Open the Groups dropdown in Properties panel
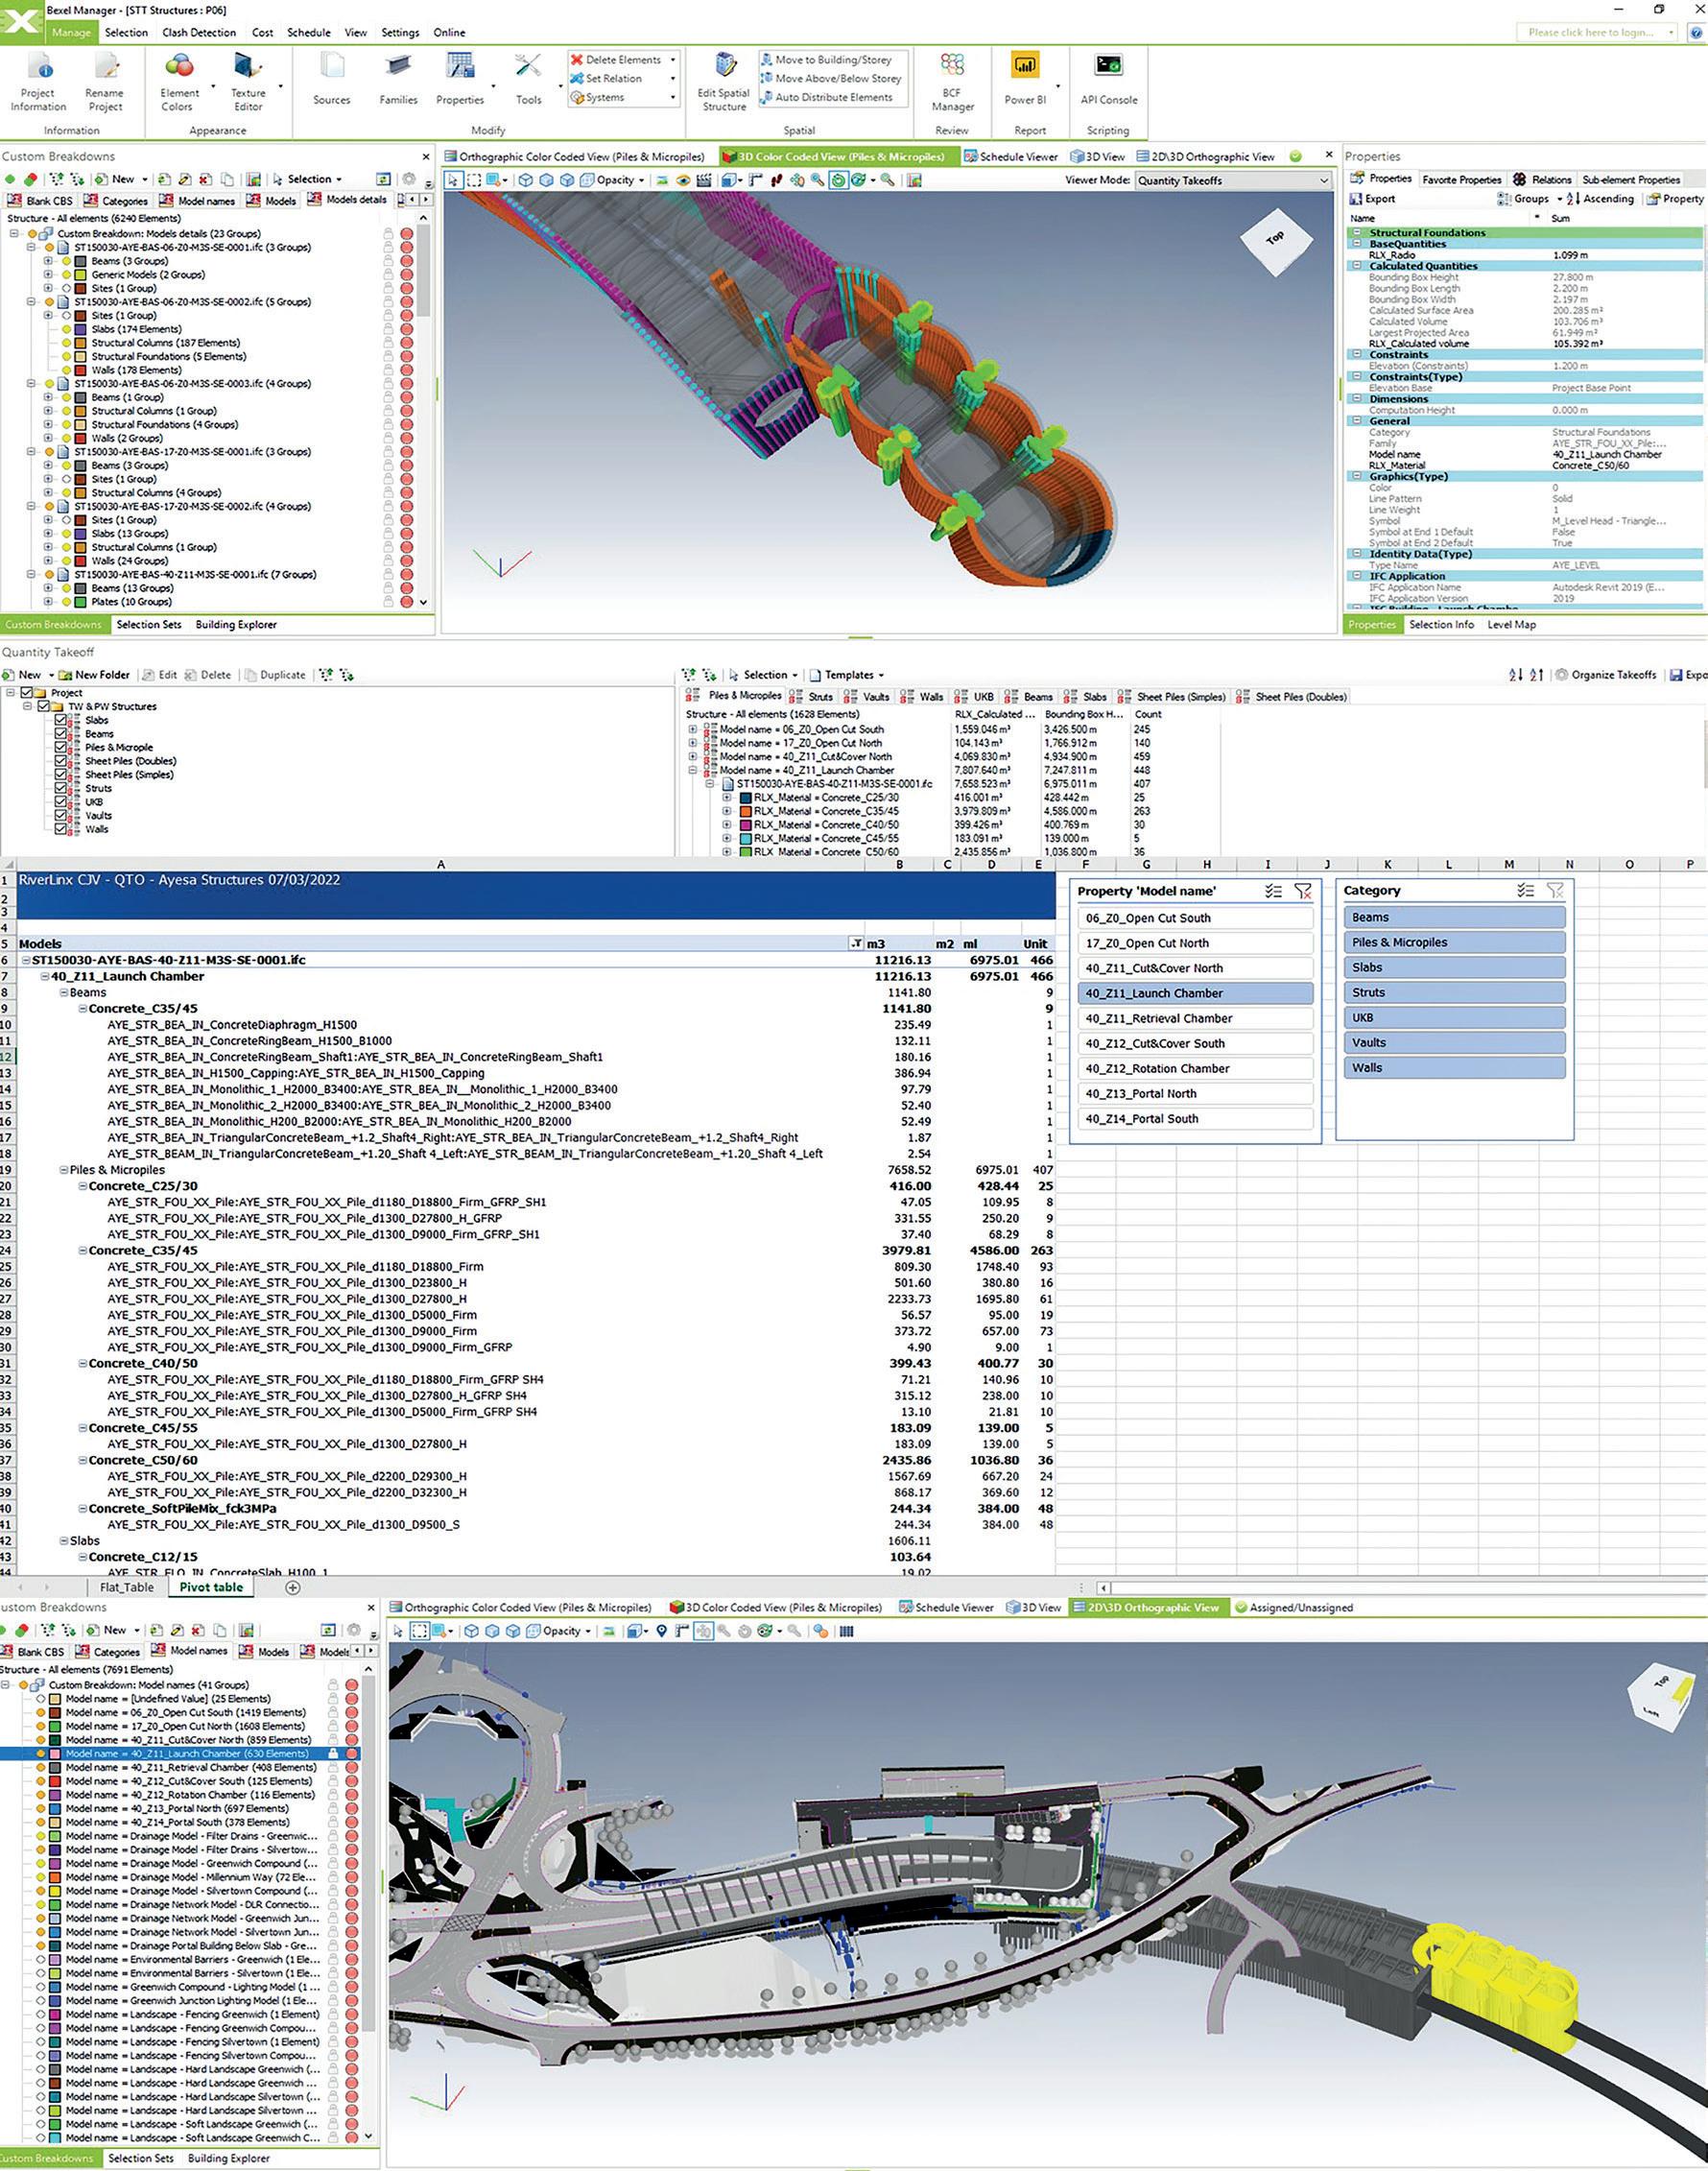 (x=1530, y=199)
